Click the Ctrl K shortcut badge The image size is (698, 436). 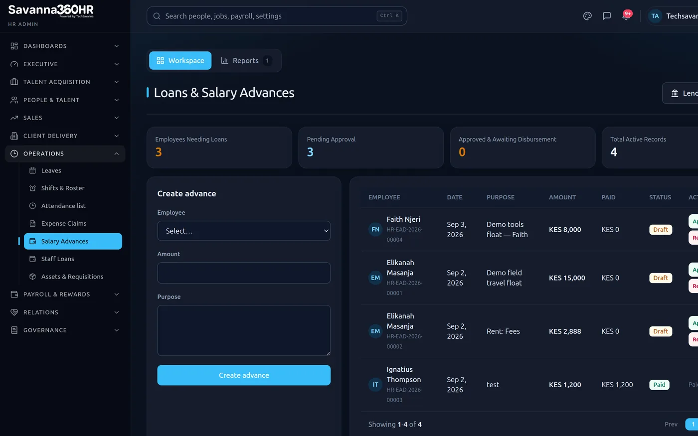tap(389, 16)
